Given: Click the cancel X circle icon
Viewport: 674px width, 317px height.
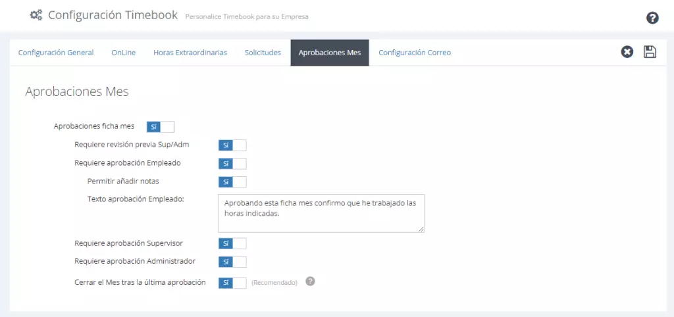Looking at the screenshot, I should (627, 53).
